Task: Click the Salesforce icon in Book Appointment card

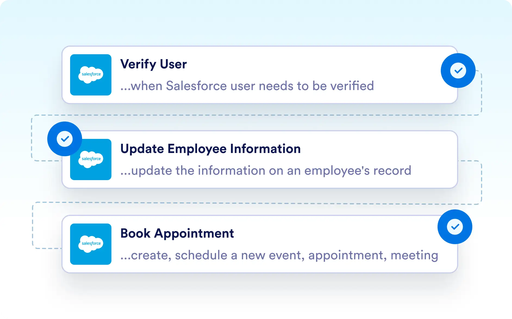Action: [91, 244]
